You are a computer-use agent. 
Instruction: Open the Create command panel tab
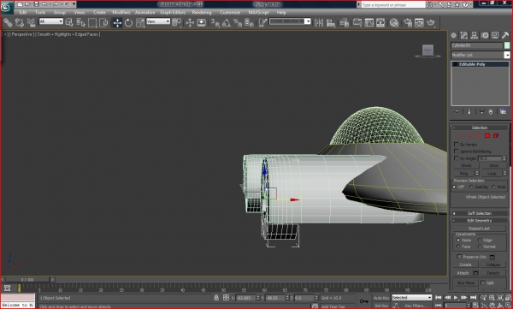point(454,35)
